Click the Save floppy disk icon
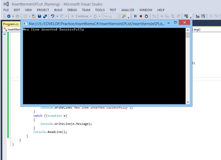 coord(39,16)
